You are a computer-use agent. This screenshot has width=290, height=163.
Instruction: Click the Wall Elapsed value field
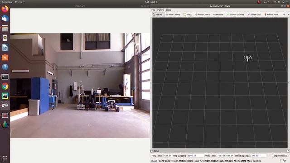[x=258, y=156]
